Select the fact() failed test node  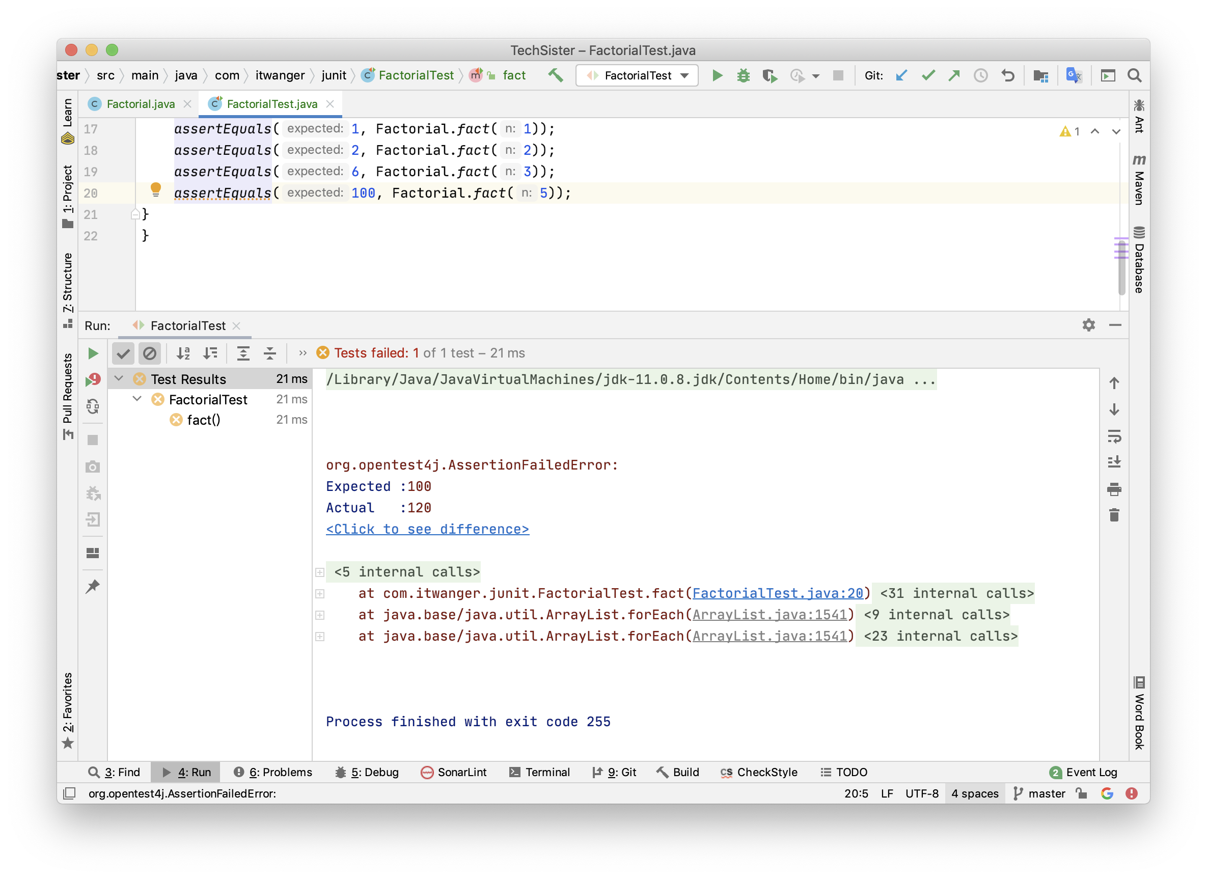coord(203,420)
